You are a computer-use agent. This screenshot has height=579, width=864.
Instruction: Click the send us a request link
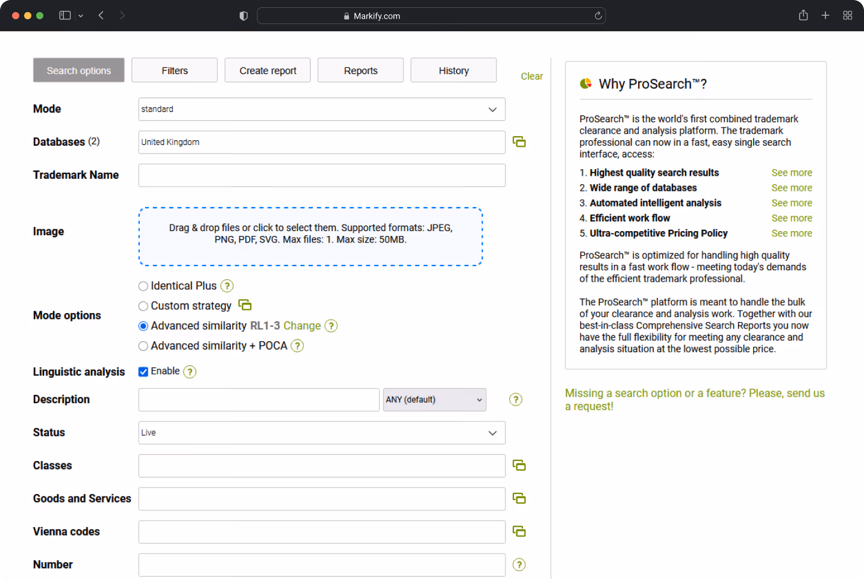(x=695, y=400)
